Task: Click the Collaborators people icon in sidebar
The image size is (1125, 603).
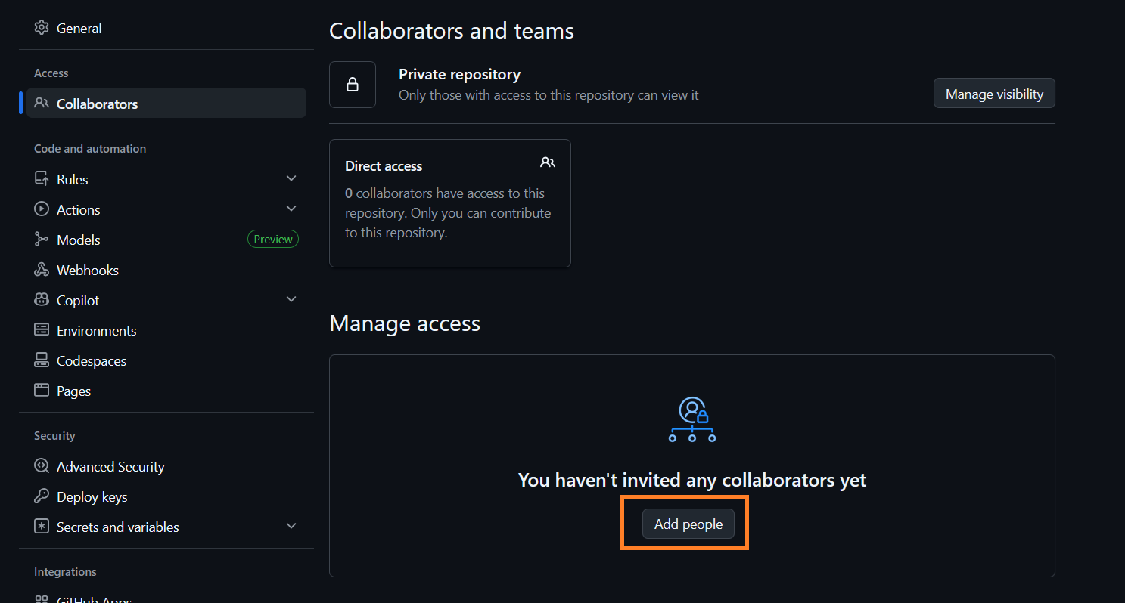Action: [x=42, y=104]
